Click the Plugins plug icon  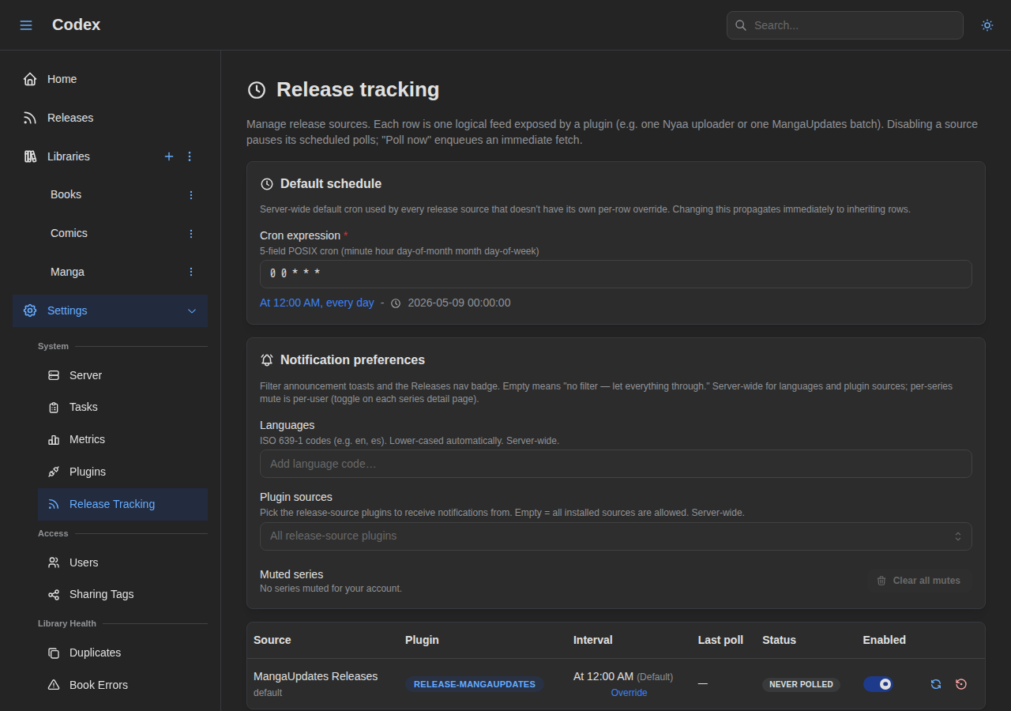[x=54, y=472]
